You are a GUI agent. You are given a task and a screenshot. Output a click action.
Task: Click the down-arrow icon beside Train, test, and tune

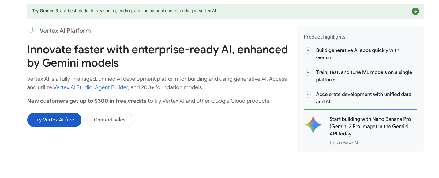[x=308, y=72]
